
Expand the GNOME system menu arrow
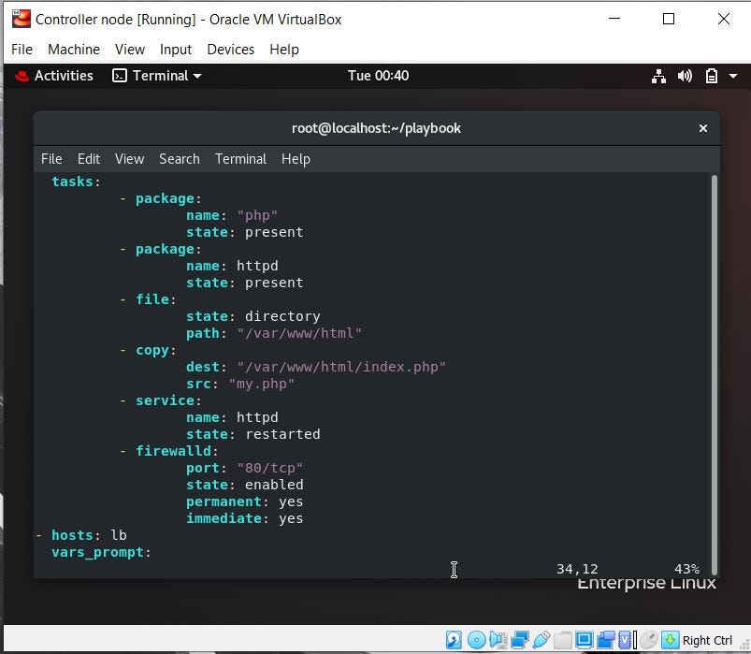(x=733, y=76)
